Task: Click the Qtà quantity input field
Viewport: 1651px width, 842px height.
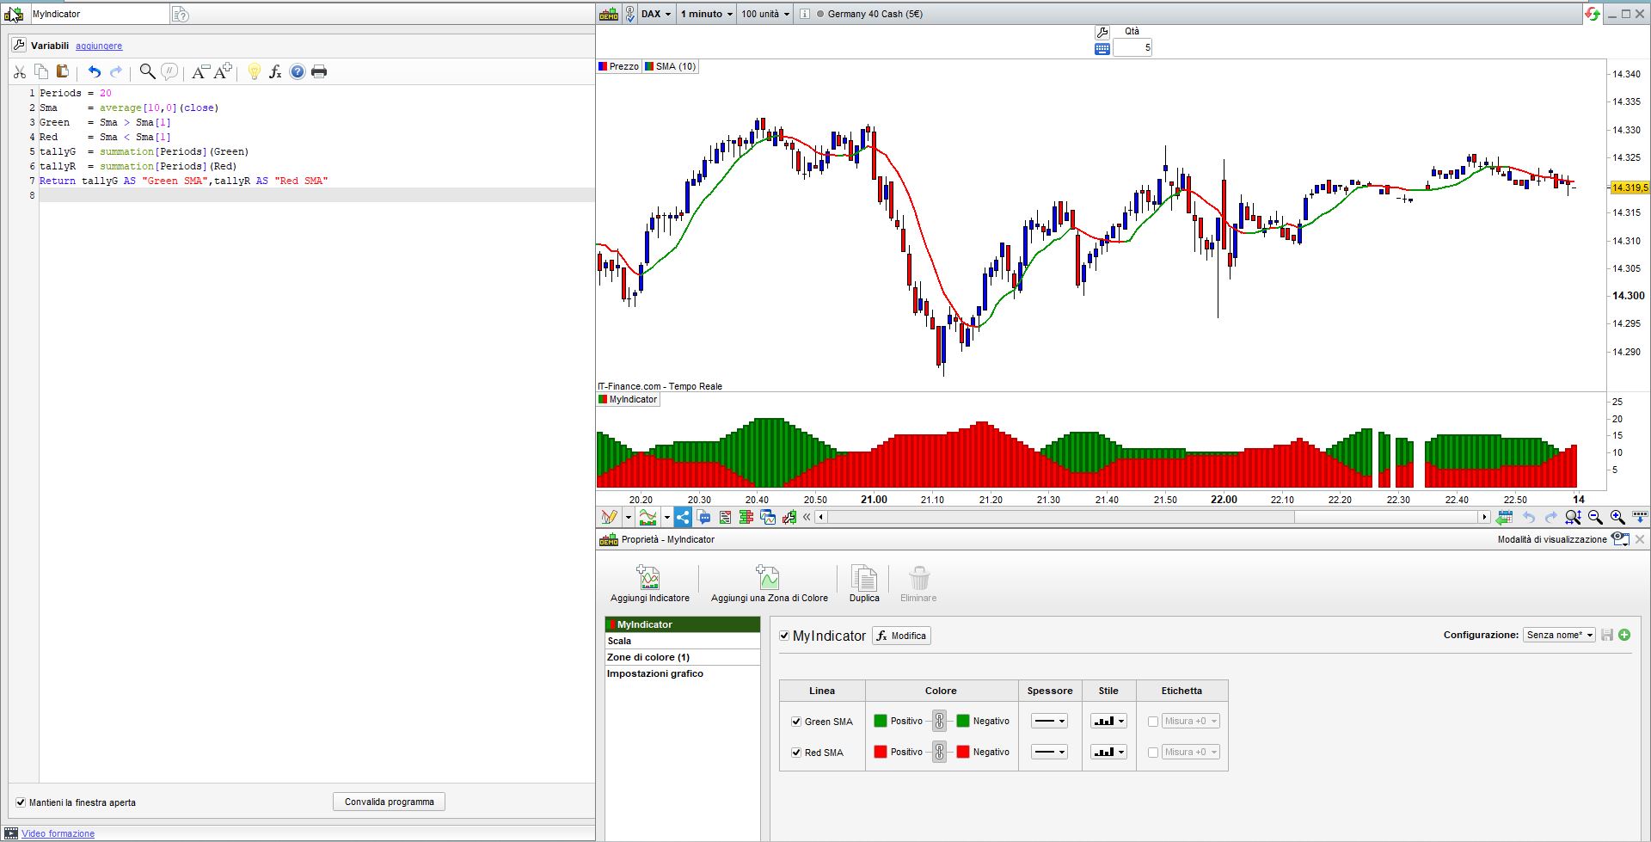Action: coord(1132,48)
